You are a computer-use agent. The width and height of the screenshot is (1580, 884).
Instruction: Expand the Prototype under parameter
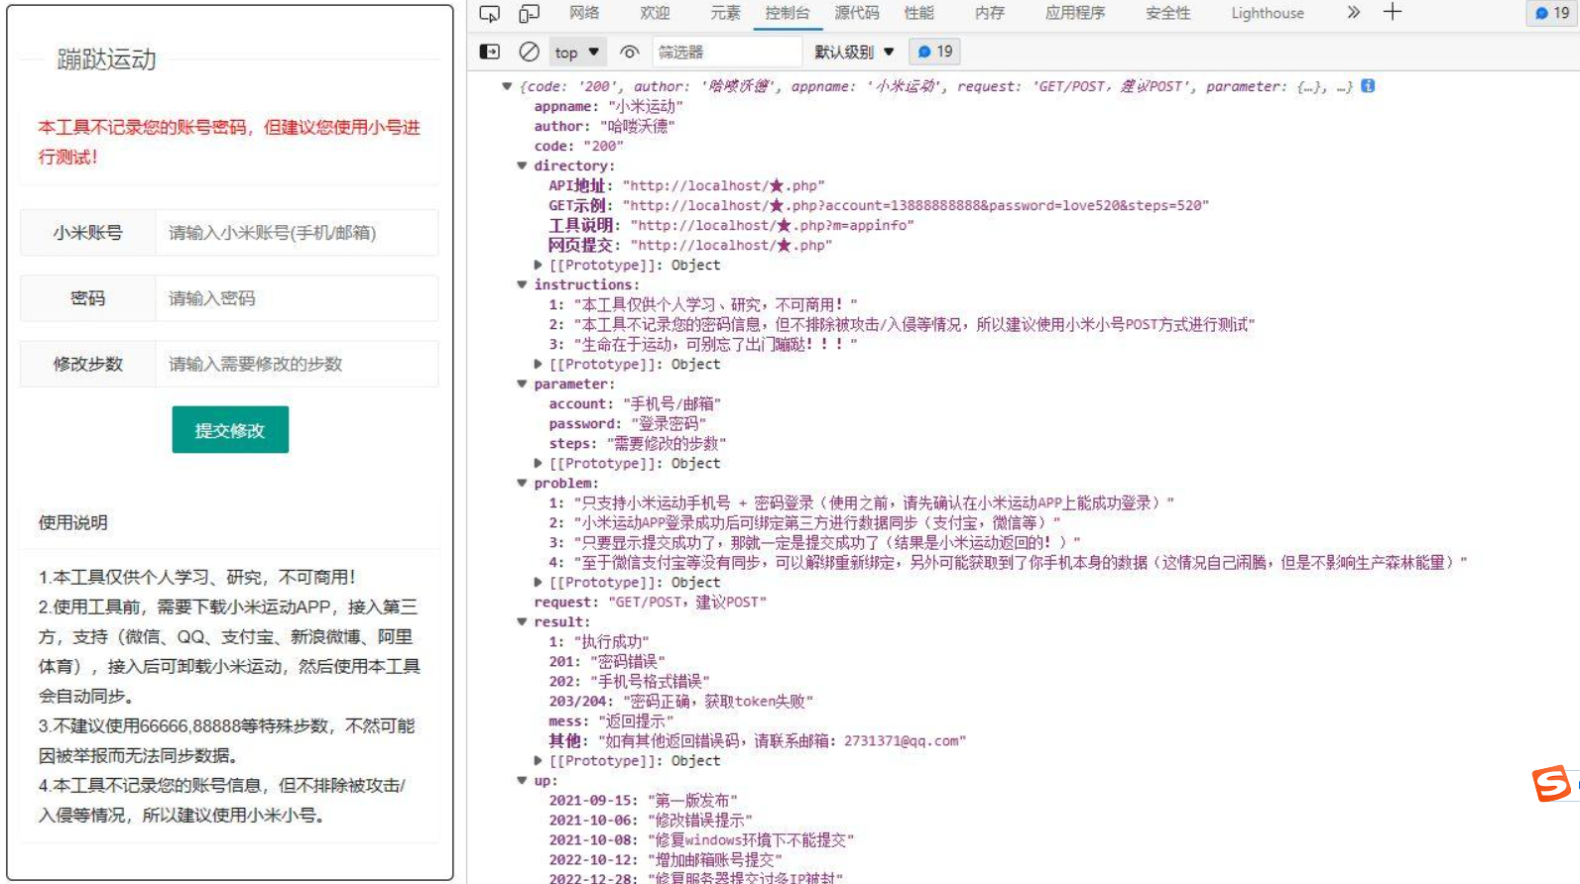click(x=538, y=463)
